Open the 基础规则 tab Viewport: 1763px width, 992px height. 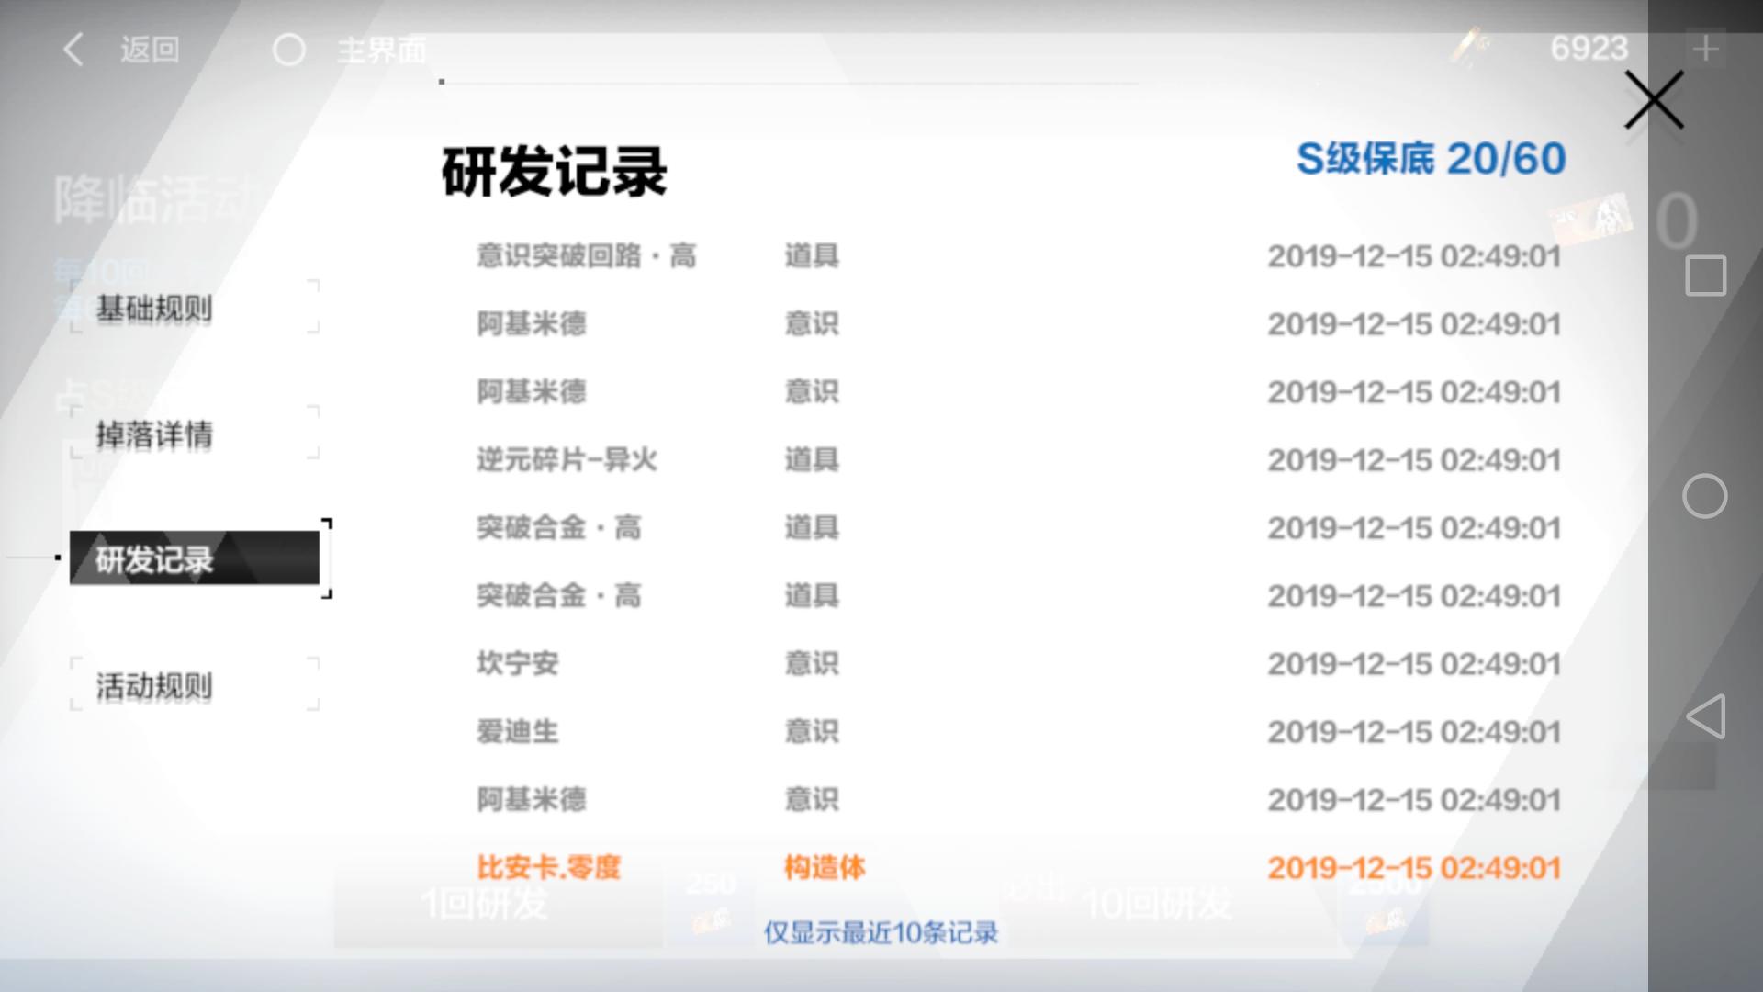point(195,308)
